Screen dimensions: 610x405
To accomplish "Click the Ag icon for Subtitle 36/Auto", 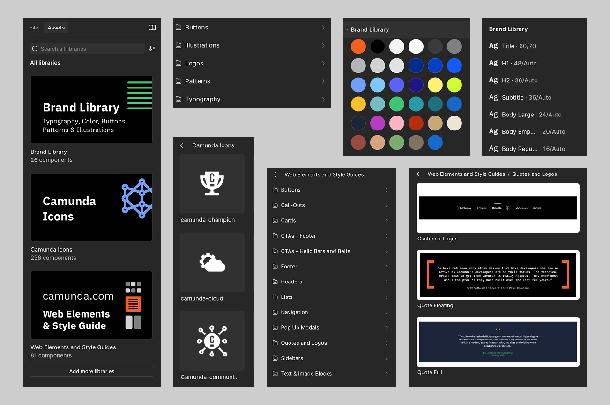I will click(x=493, y=97).
